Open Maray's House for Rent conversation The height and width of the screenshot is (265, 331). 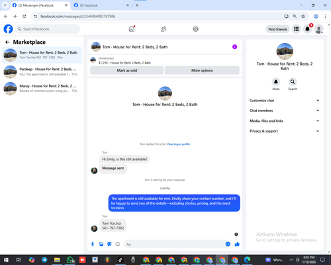(x=42, y=88)
